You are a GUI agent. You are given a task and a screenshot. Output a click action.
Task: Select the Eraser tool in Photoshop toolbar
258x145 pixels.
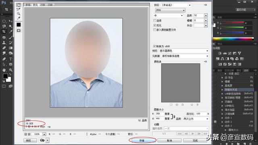tap(4, 48)
